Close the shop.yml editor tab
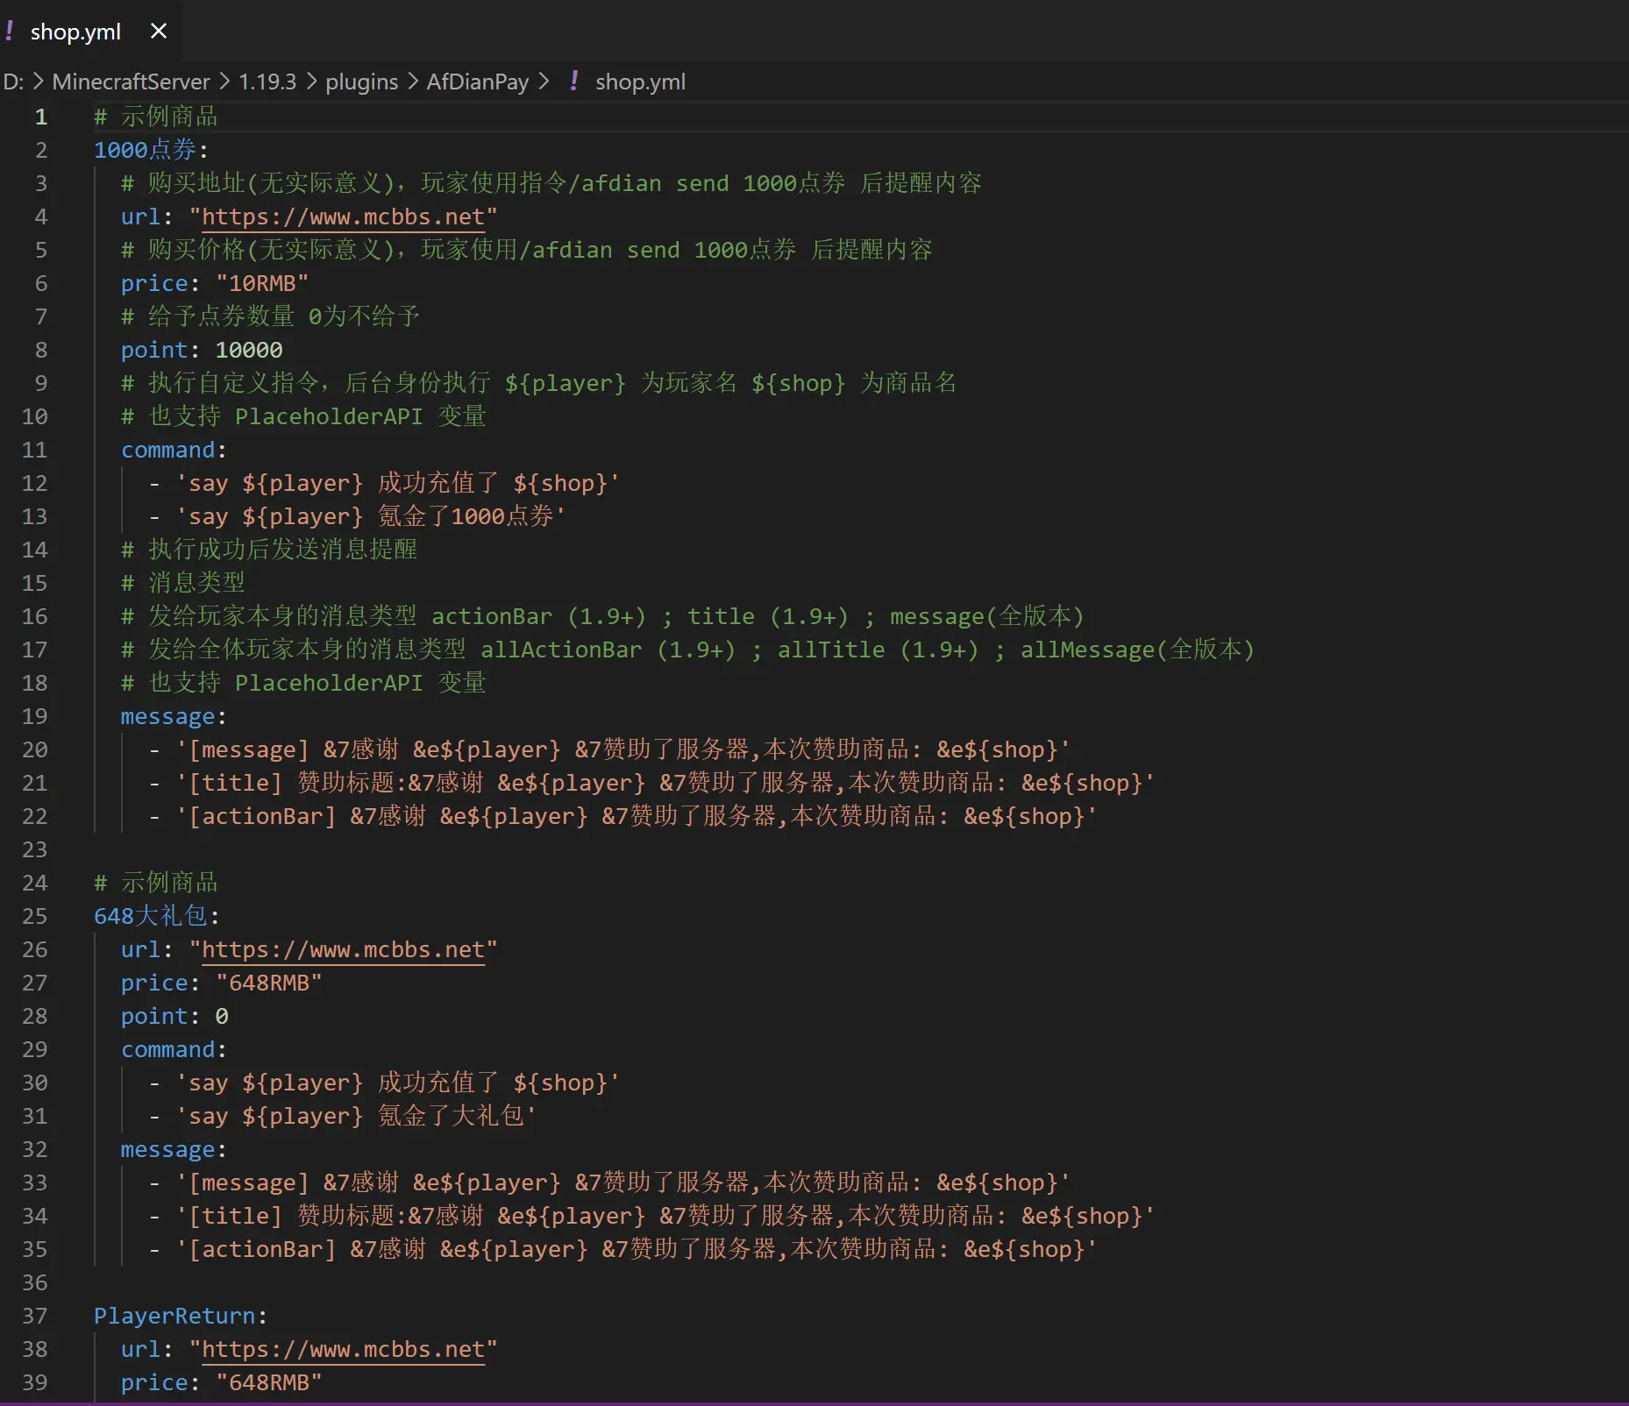1629x1406 pixels. click(159, 32)
